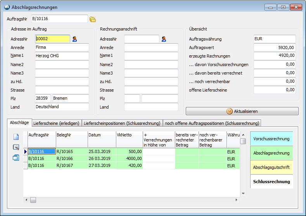The width and height of the screenshot is (306, 216).
Task: Open Lieferscheinpositionen (Schlussrechnung) tab
Action: [x=122, y=123]
